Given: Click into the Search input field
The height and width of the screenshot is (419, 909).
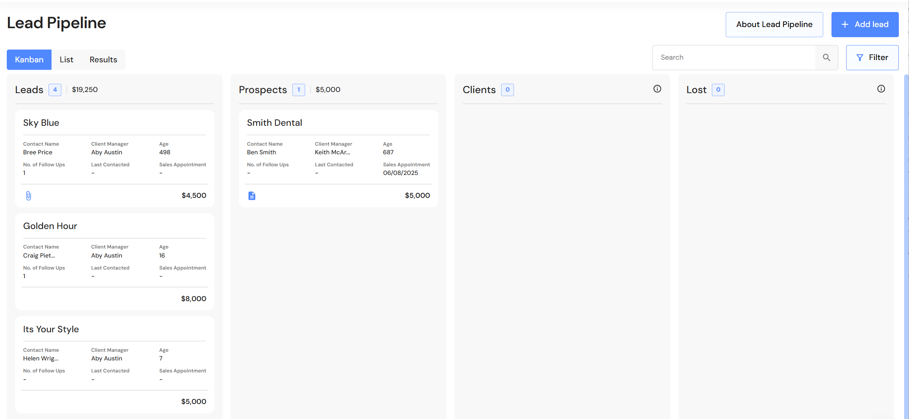Looking at the screenshot, I should (x=734, y=57).
